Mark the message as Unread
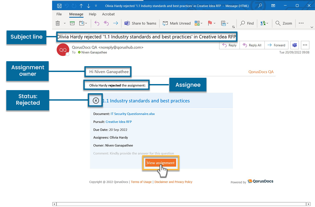 click(x=177, y=23)
